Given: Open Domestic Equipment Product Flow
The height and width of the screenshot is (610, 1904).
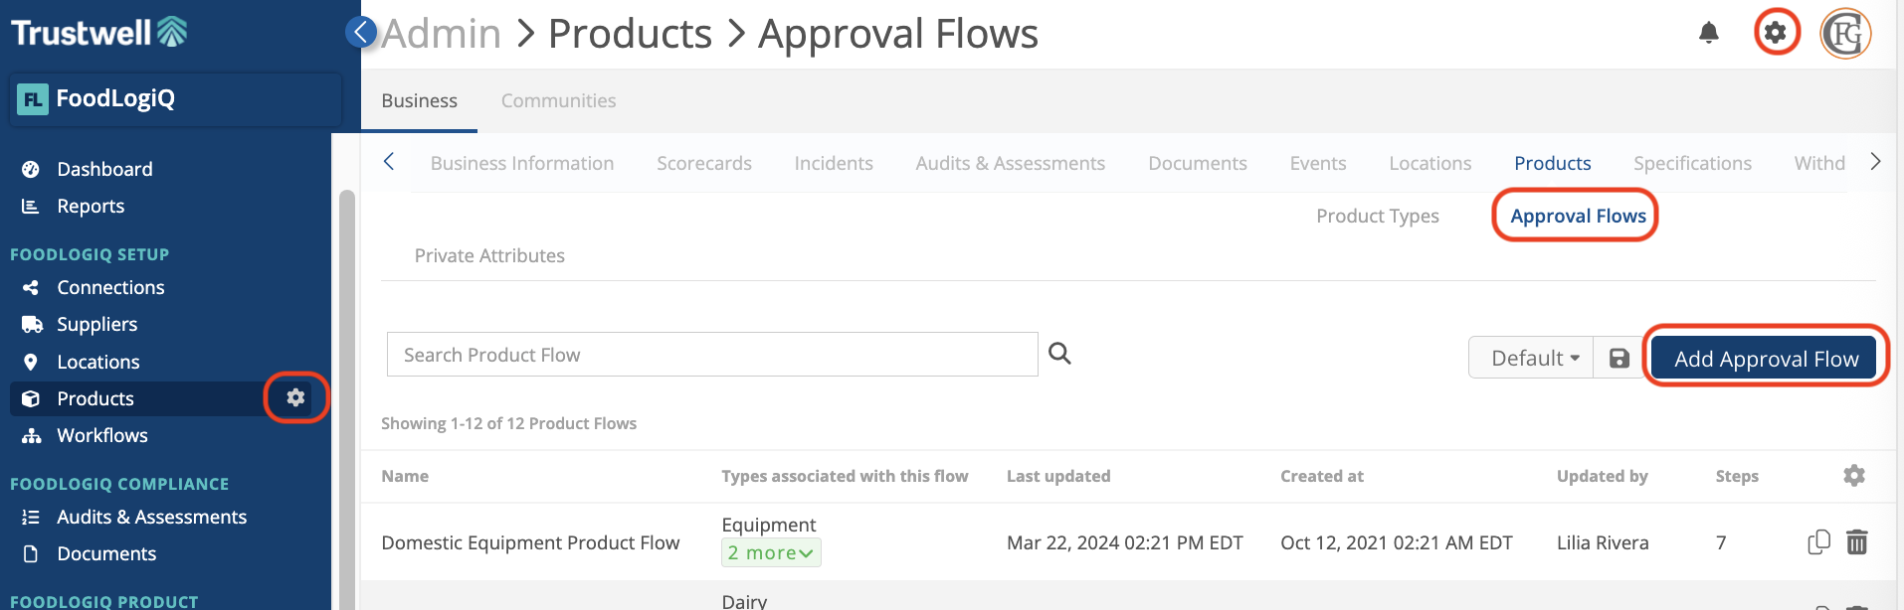Looking at the screenshot, I should (530, 542).
